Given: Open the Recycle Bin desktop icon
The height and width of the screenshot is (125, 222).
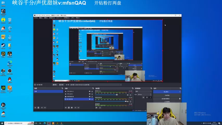Looking at the screenshot, I should (10, 21).
